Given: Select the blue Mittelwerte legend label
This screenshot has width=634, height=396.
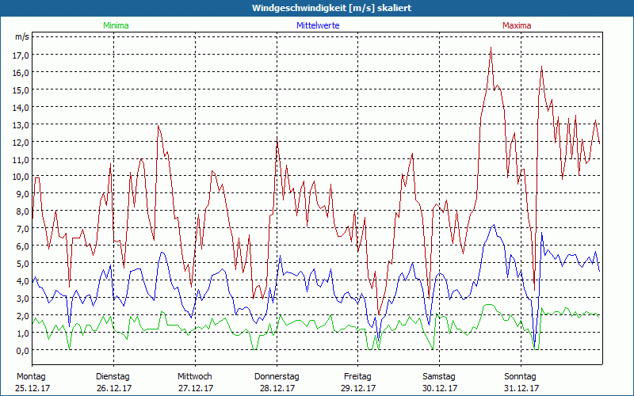Looking at the screenshot, I should [x=318, y=25].
